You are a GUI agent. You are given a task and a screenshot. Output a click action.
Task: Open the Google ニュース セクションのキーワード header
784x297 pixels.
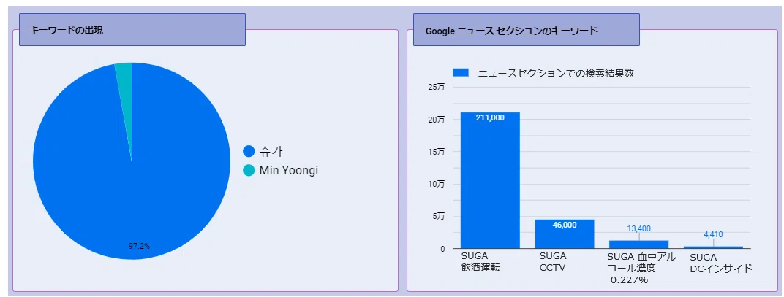(x=527, y=29)
